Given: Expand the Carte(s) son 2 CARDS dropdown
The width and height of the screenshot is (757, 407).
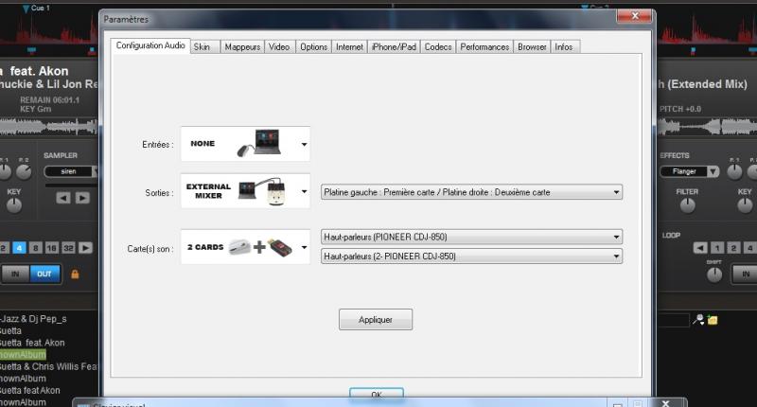Looking at the screenshot, I should tap(304, 247).
